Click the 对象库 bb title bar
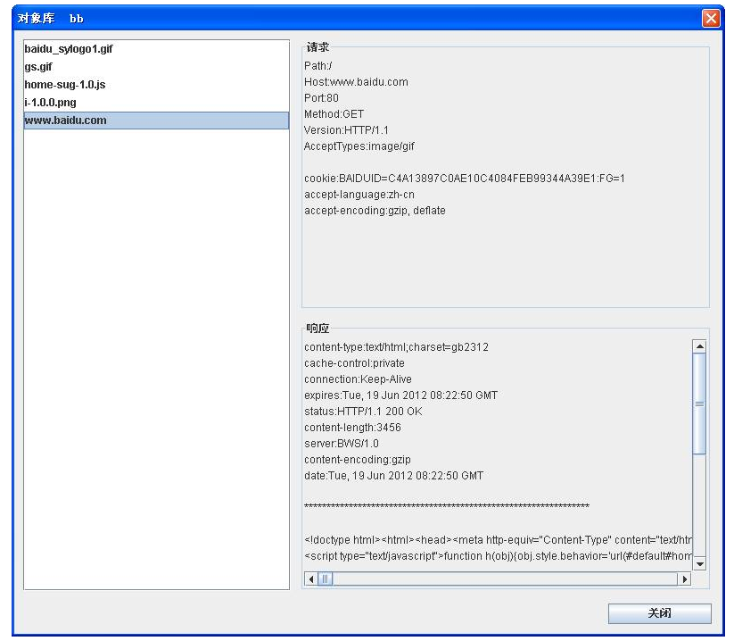This screenshot has height=641, width=734. pos(357,19)
